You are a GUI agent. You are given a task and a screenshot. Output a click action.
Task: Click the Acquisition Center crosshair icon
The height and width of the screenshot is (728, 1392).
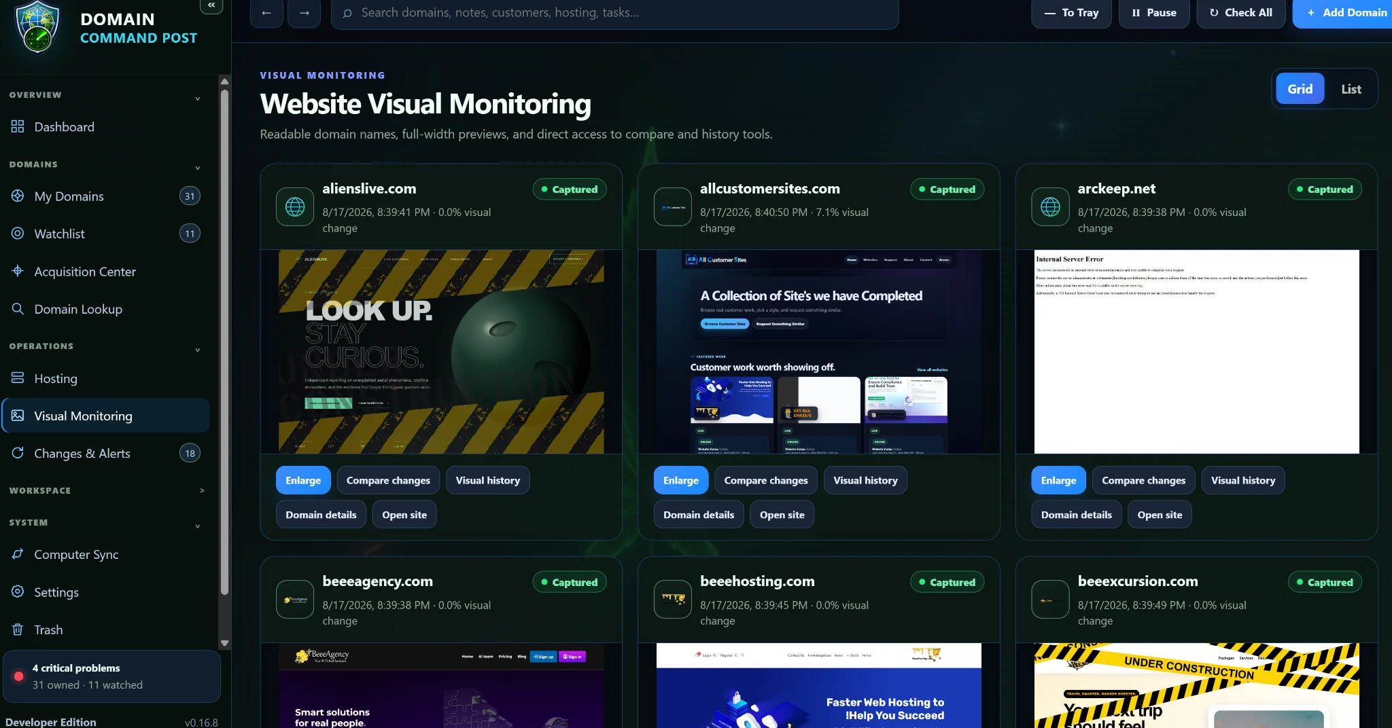18,271
